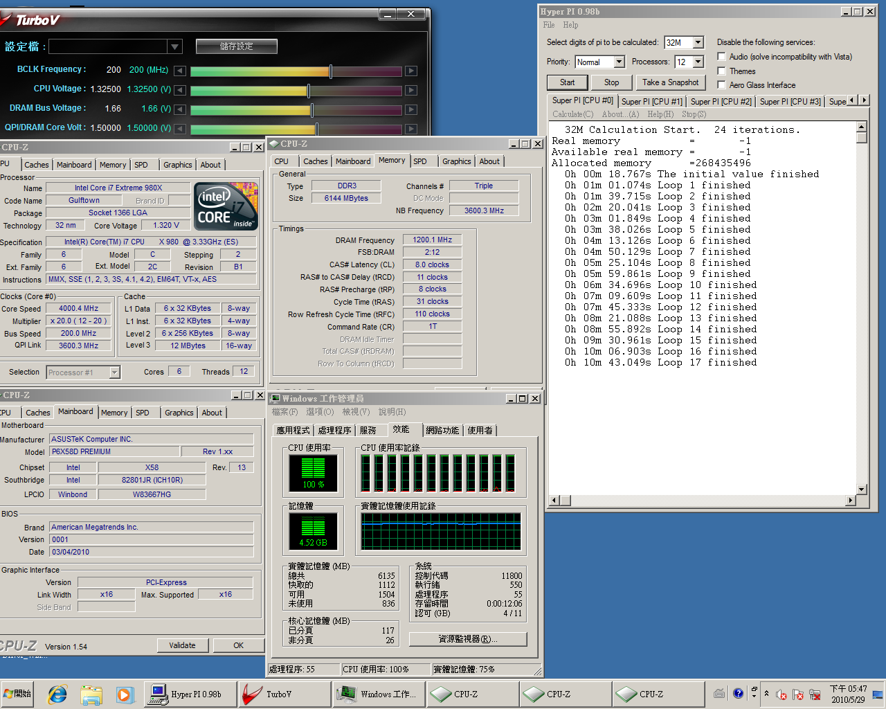Open Graphics tab in CPU-Z Memory window

[x=457, y=161]
